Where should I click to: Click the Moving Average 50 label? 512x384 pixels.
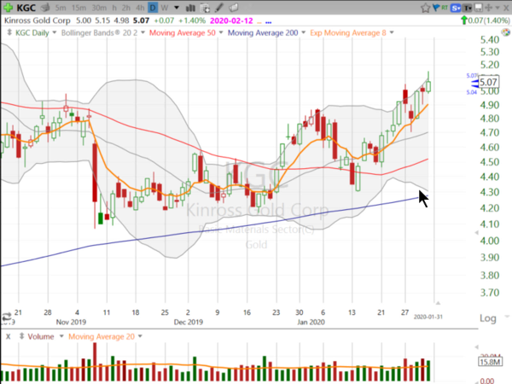(183, 32)
